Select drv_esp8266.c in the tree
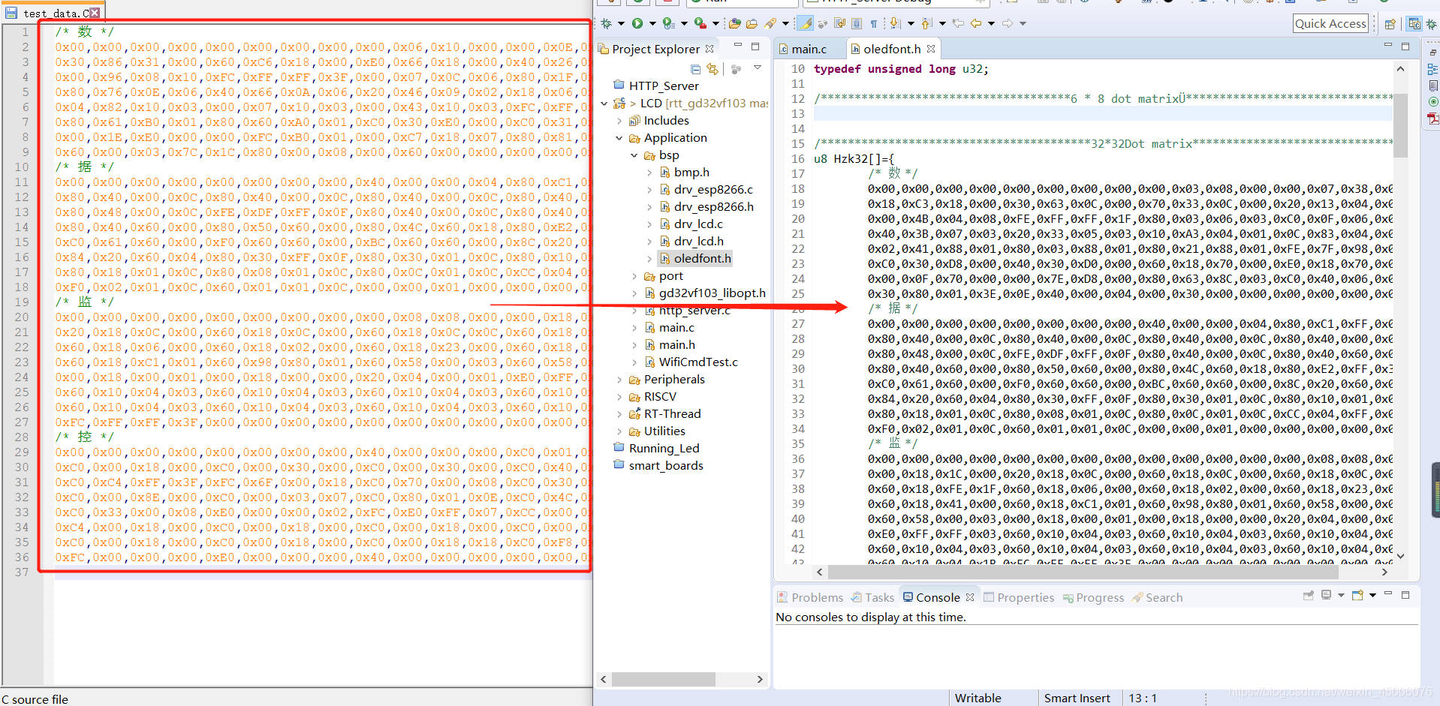 click(x=713, y=190)
